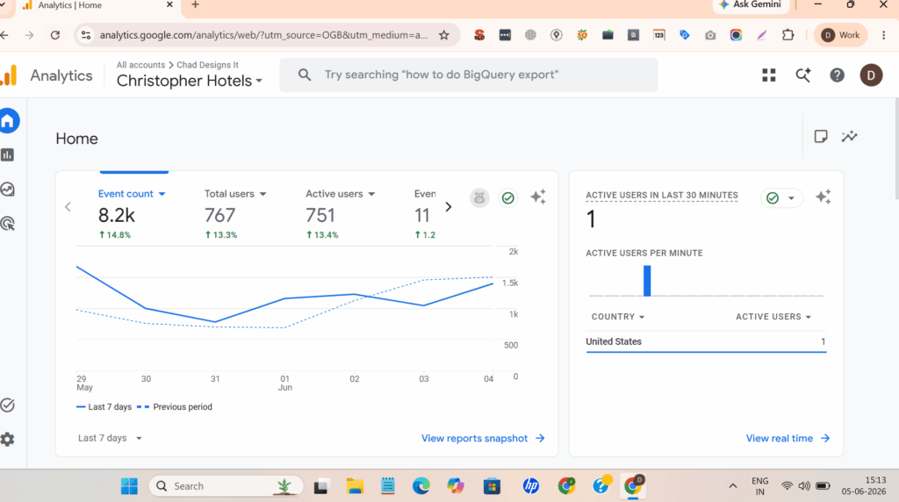The image size is (899, 502).
Task: Open the taskbar clock showing 15:13
Action: pyautogui.click(x=864, y=486)
